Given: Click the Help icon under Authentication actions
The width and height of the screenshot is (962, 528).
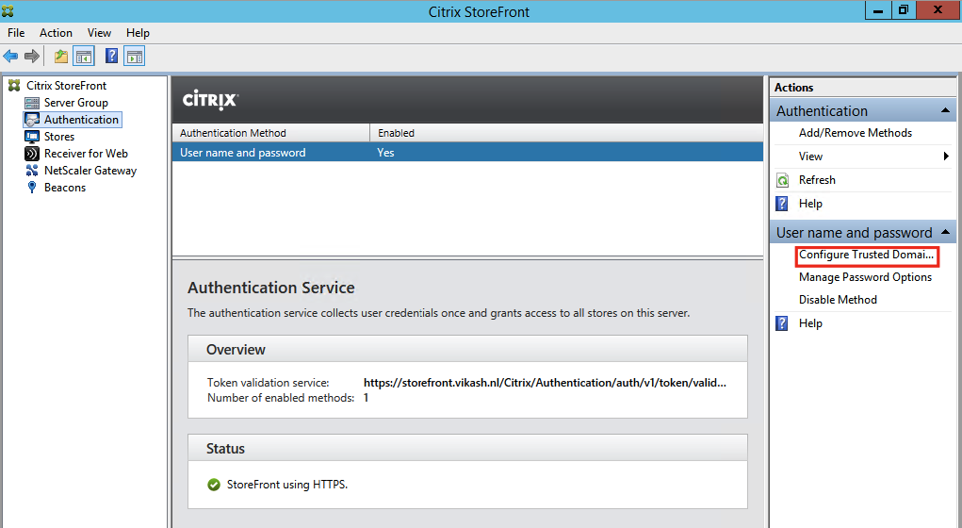Looking at the screenshot, I should (782, 204).
